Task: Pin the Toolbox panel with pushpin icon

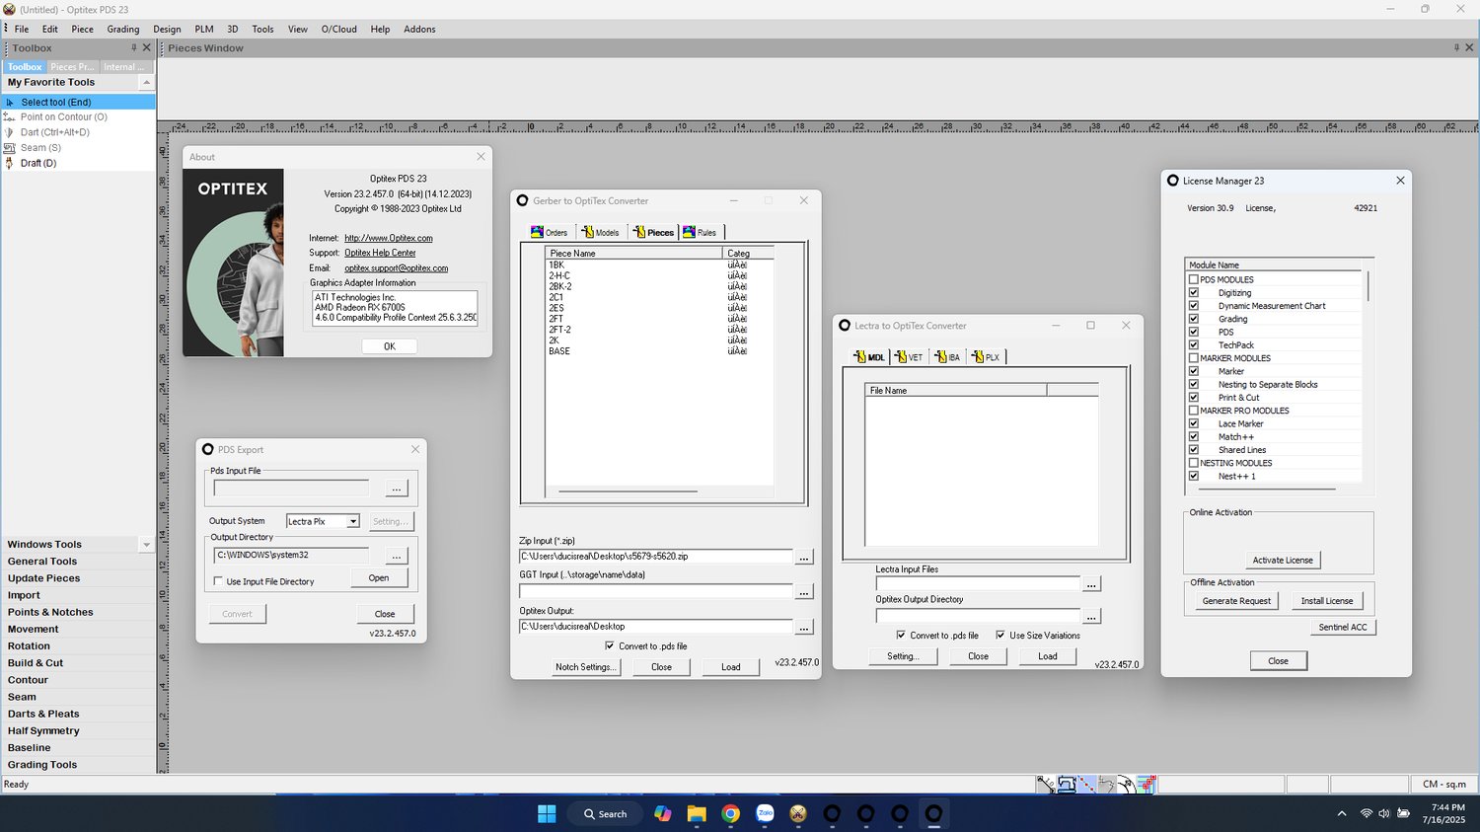Action: coord(134,48)
